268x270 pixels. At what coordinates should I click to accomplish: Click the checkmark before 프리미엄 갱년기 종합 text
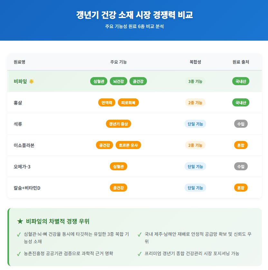tap(139, 254)
